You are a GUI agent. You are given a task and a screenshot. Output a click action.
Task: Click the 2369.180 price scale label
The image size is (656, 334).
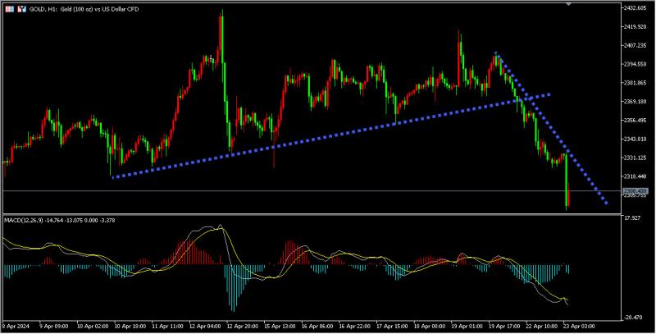[636, 101]
